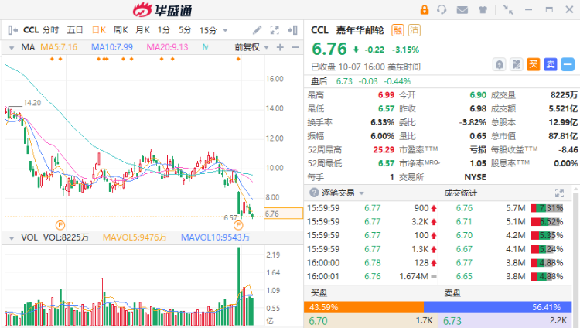
Task: Click the right earnings E marker
Action: click(239, 224)
